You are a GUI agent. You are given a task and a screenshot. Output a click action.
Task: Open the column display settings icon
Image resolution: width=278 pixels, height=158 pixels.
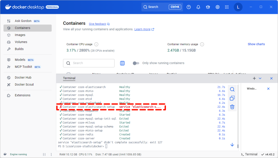tap(123, 63)
